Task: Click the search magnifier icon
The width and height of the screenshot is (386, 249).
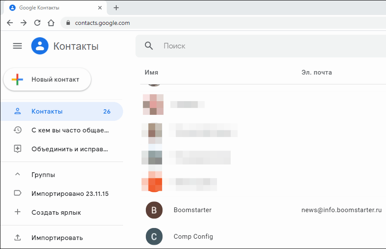Action: point(149,46)
